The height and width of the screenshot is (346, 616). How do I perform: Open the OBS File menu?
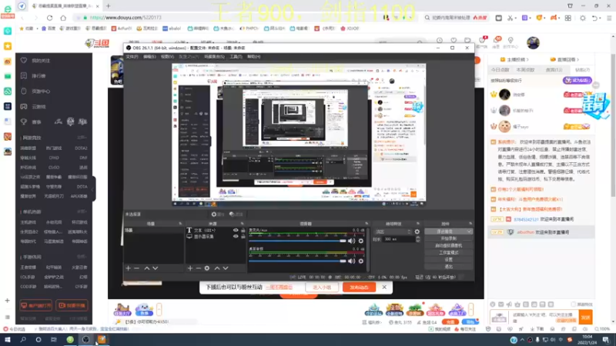pyautogui.click(x=132, y=56)
